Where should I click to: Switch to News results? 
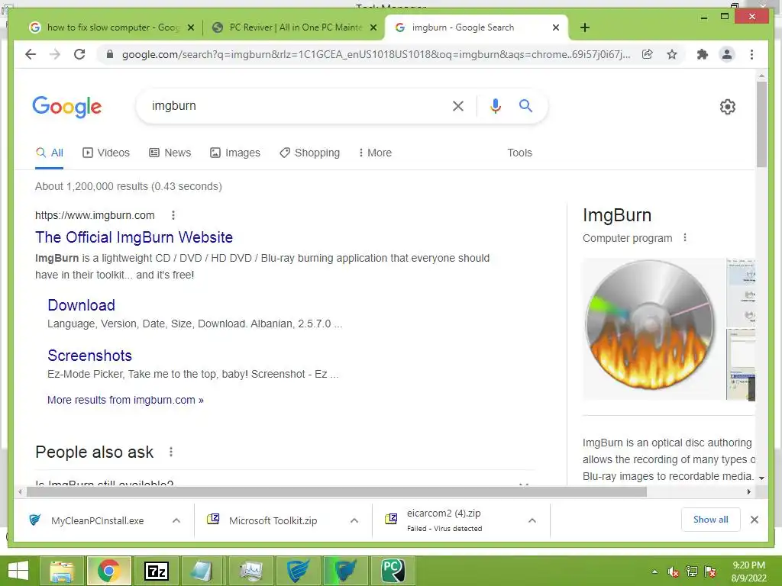(170, 153)
